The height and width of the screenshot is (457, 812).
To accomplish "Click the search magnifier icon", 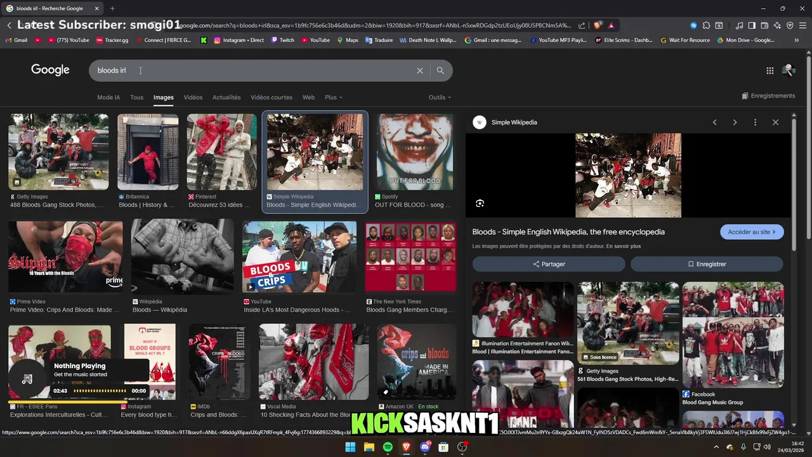I will [440, 70].
